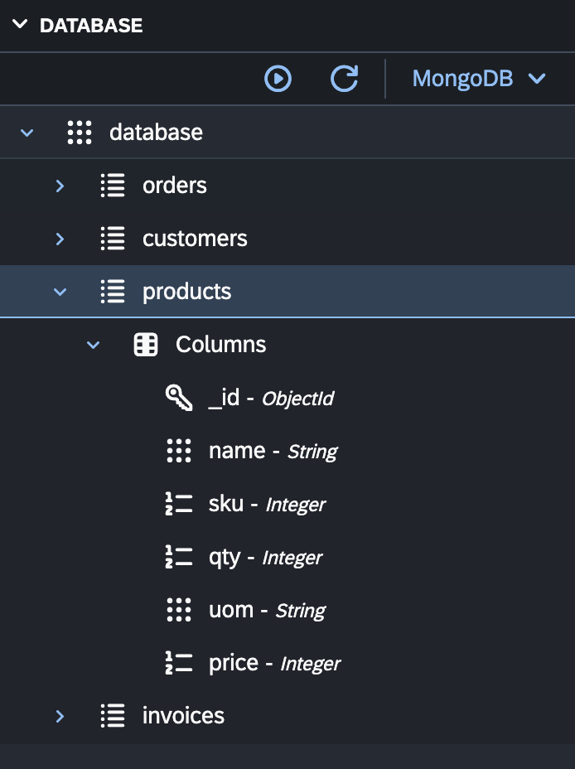This screenshot has height=769, width=575.
Task: Click the customers list icon
Action: [113, 239]
